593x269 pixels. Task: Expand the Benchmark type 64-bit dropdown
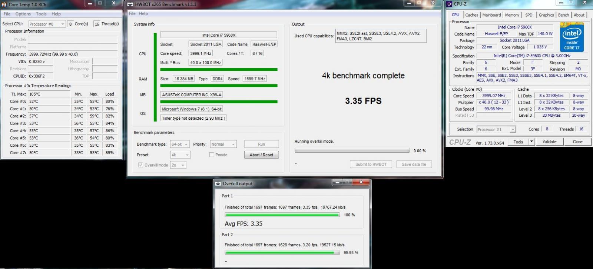[x=180, y=144]
